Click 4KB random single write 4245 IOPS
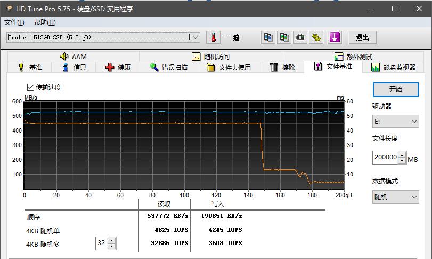 pyautogui.click(x=225, y=230)
